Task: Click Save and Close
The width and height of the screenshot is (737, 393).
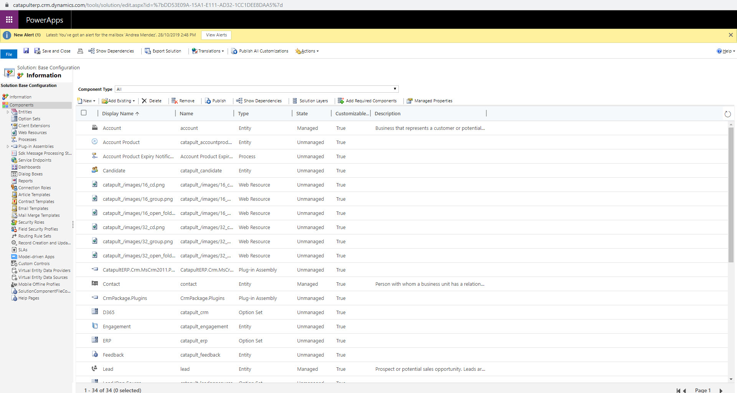Action: 53,51
